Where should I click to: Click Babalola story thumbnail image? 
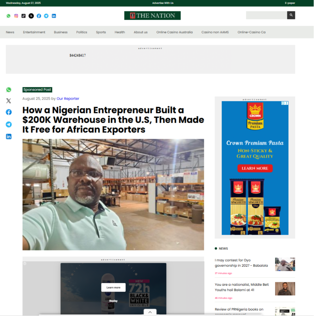point(285,264)
